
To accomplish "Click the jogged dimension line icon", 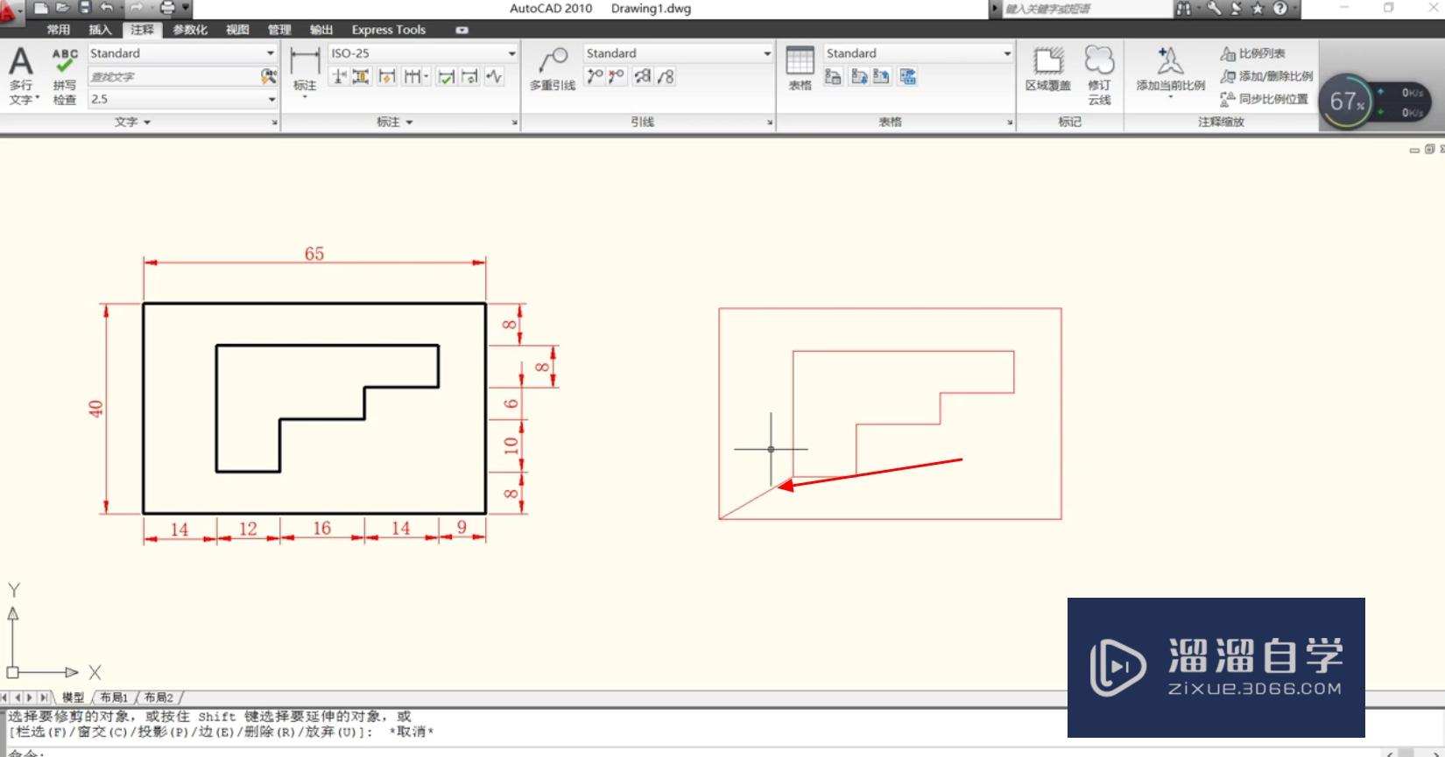I will click(494, 77).
